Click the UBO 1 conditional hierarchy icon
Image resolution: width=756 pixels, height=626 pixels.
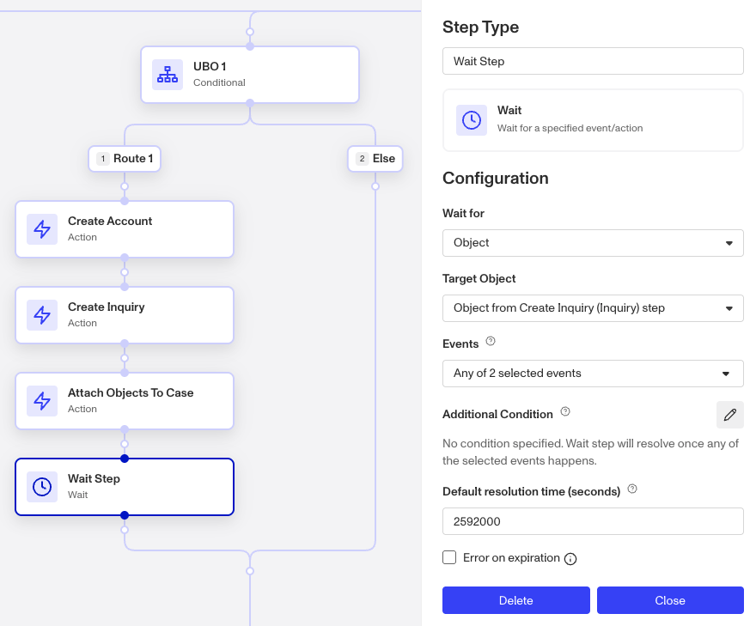(168, 75)
